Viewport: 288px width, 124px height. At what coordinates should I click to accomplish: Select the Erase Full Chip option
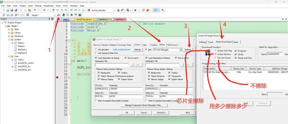[x=216, y=51]
